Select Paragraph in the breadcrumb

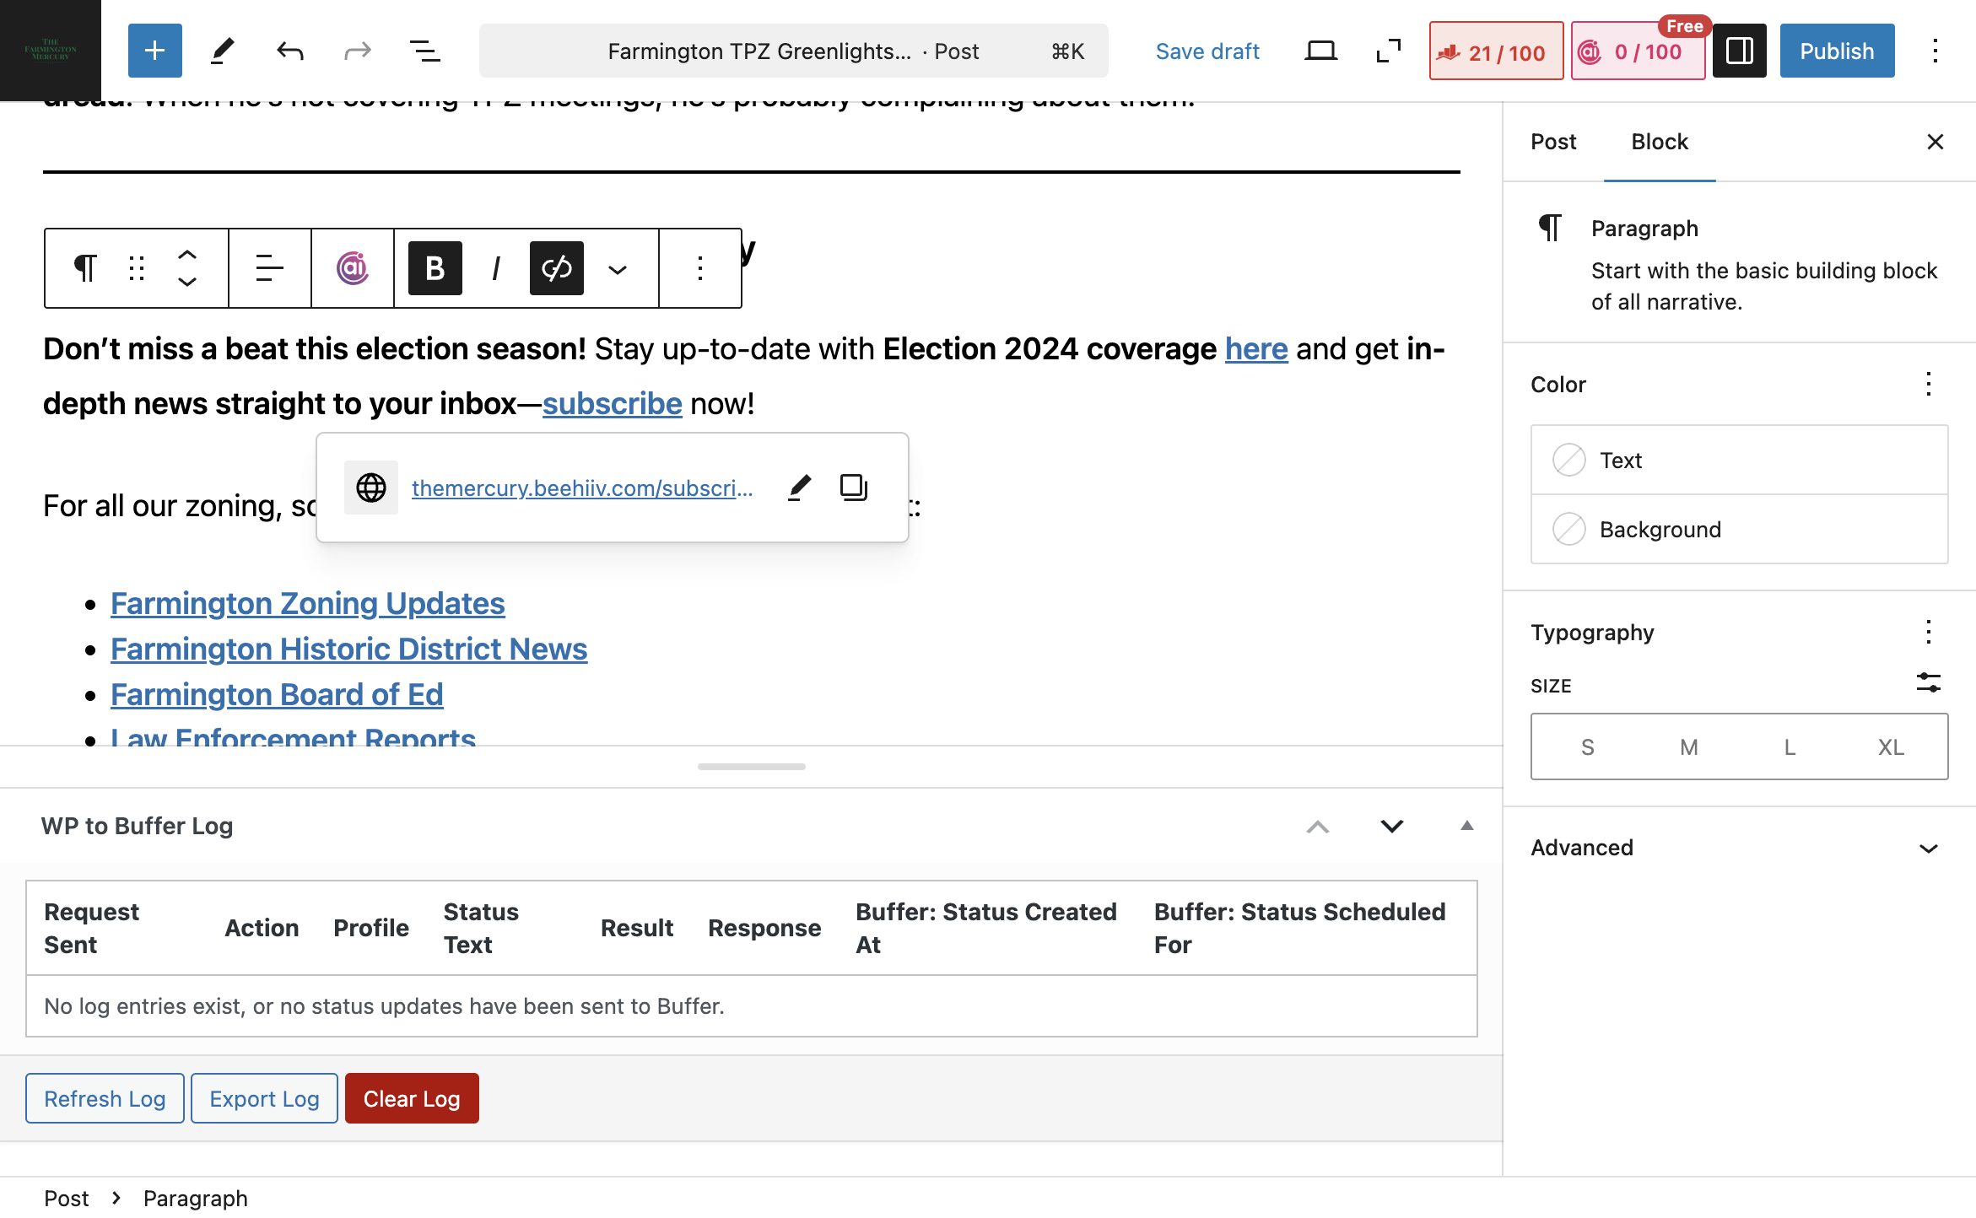195,1199
